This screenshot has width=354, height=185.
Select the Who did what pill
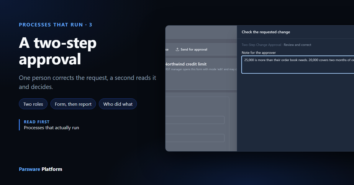point(118,104)
